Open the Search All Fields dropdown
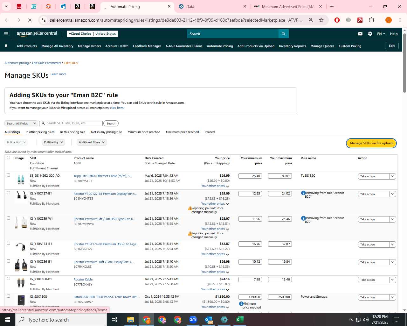 coord(21,124)
